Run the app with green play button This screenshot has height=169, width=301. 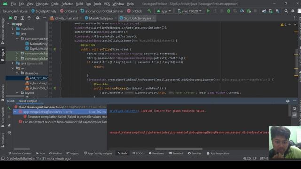point(208,11)
